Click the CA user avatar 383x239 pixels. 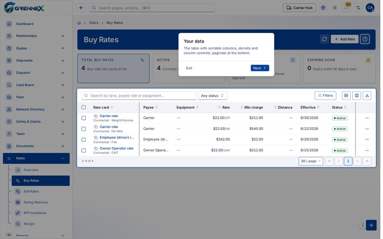coord(370,8)
